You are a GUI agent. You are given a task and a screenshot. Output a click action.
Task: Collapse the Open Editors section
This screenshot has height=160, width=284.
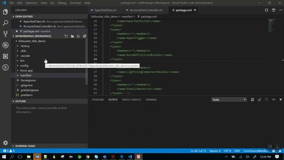pyautogui.click(x=49, y=16)
